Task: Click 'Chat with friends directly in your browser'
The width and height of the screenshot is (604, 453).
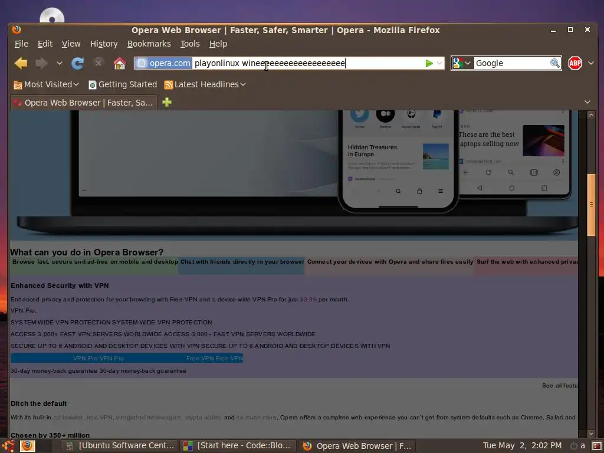Action: coord(242,261)
